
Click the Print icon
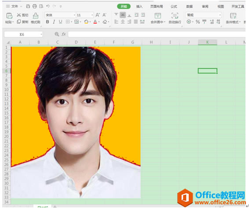[34, 6]
